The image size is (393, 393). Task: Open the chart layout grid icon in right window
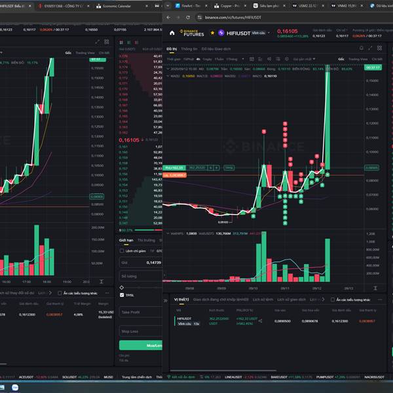tap(379, 48)
